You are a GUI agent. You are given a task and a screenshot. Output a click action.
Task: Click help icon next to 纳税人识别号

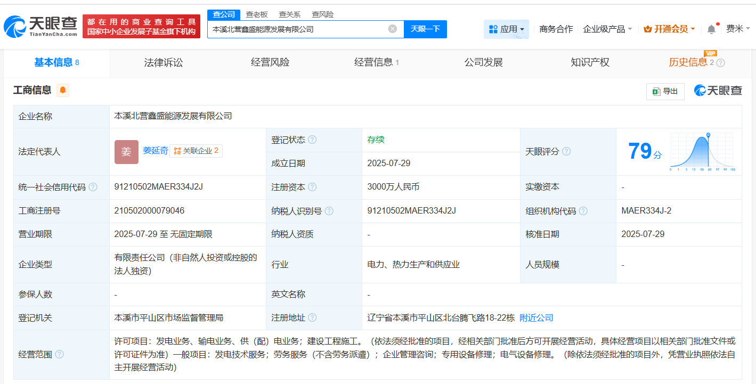pyautogui.click(x=329, y=211)
